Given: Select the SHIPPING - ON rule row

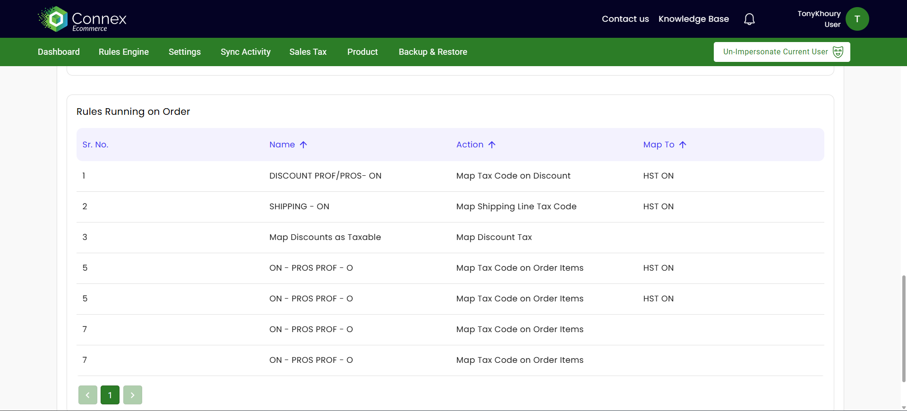Looking at the screenshot, I should click(x=299, y=207).
